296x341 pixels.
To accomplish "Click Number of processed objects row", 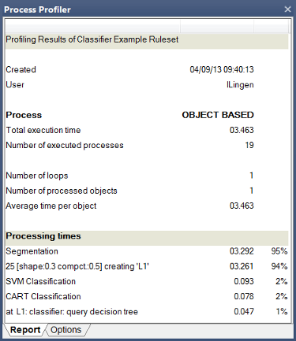I will (147, 191).
